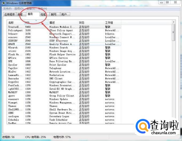The width and height of the screenshot is (182, 141).
Task: Open the 帮助(H) menu
Action: (43, 9)
